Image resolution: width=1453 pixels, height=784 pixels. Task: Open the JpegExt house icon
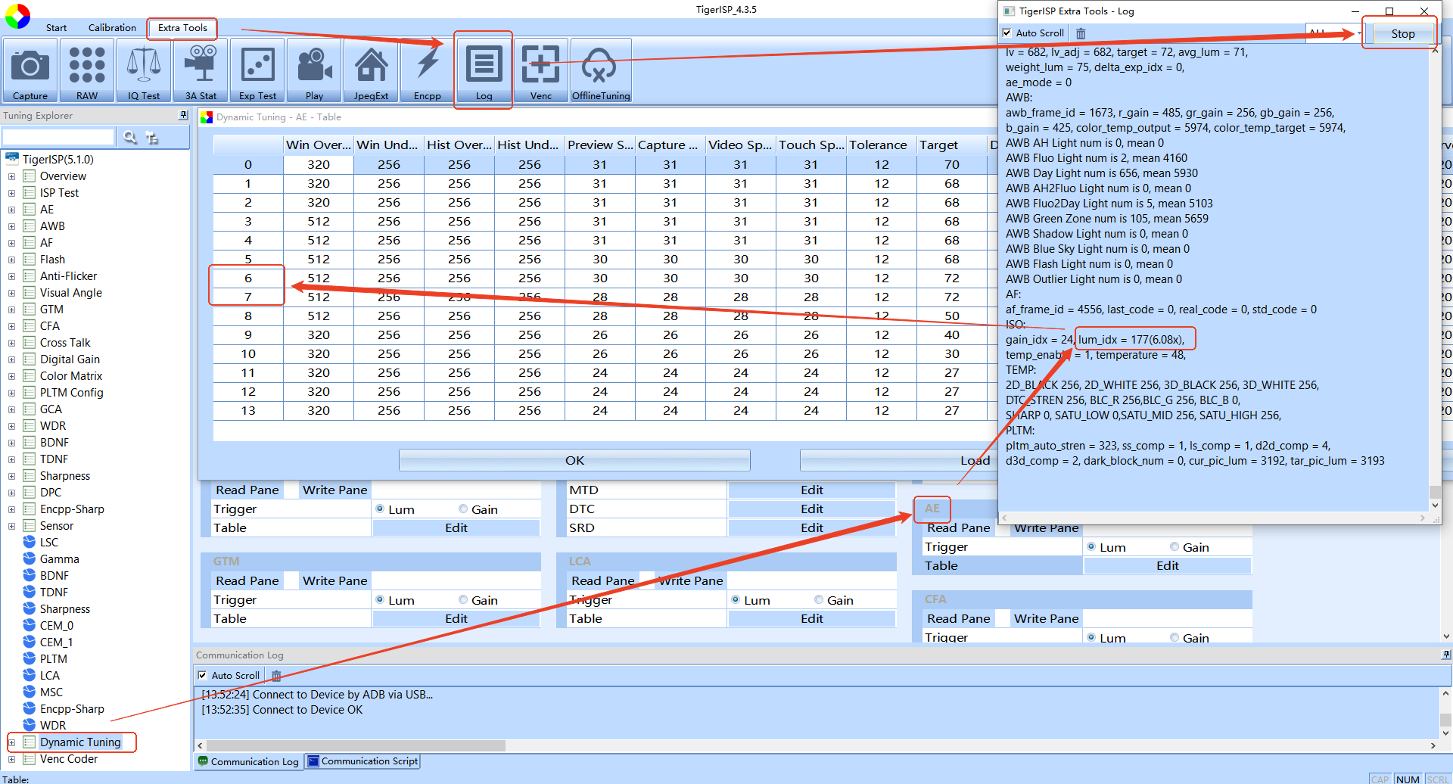tap(371, 70)
